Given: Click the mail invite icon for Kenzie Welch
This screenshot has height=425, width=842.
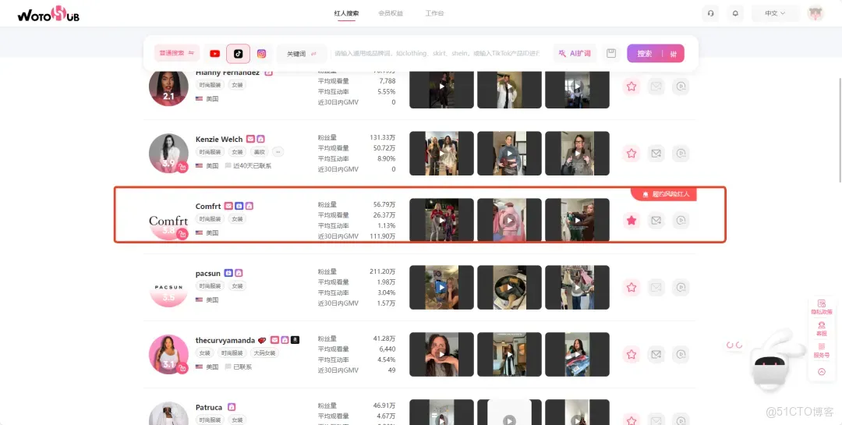Looking at the screenshot, I should (x=656, y=153).
